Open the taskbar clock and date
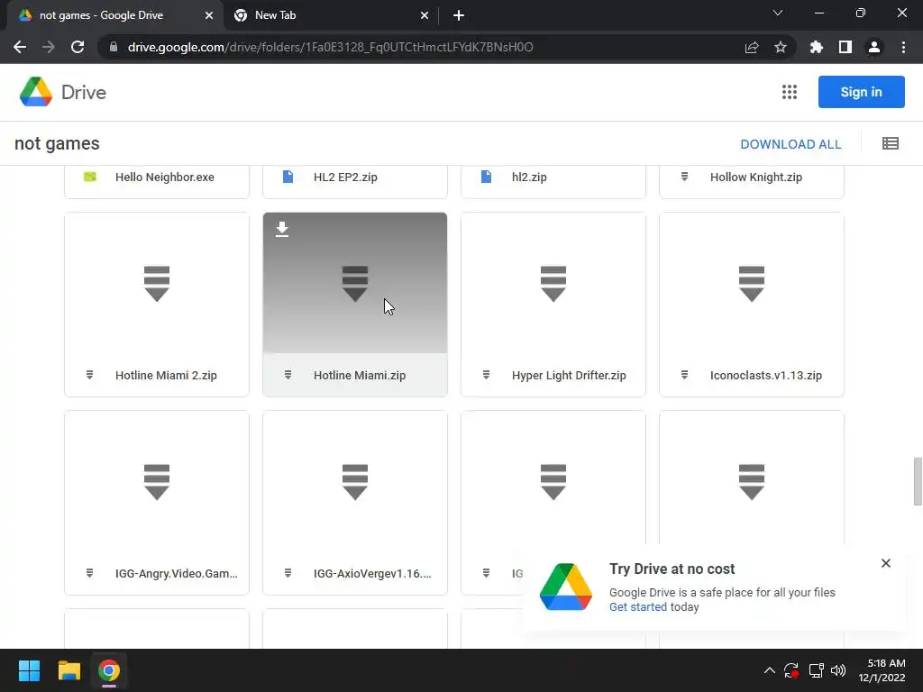Screen dimensions: 923x692 882,670
